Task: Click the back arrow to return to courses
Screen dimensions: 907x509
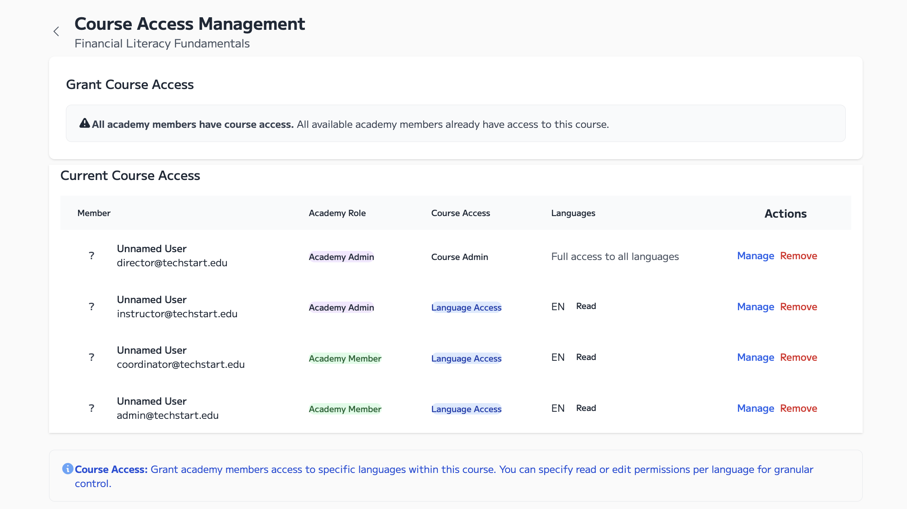Action: (56, 31)
